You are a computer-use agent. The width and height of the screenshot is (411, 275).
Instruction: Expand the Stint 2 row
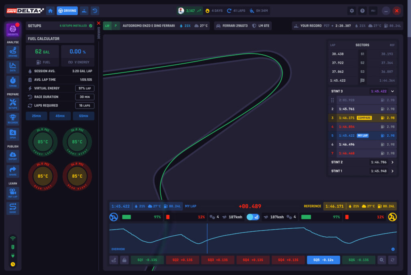392,162
